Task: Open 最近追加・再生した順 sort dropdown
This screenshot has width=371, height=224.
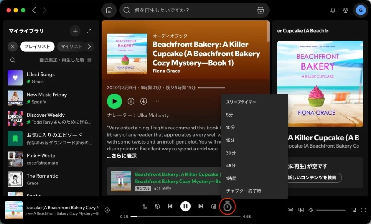Action: (x=66, y=60)
